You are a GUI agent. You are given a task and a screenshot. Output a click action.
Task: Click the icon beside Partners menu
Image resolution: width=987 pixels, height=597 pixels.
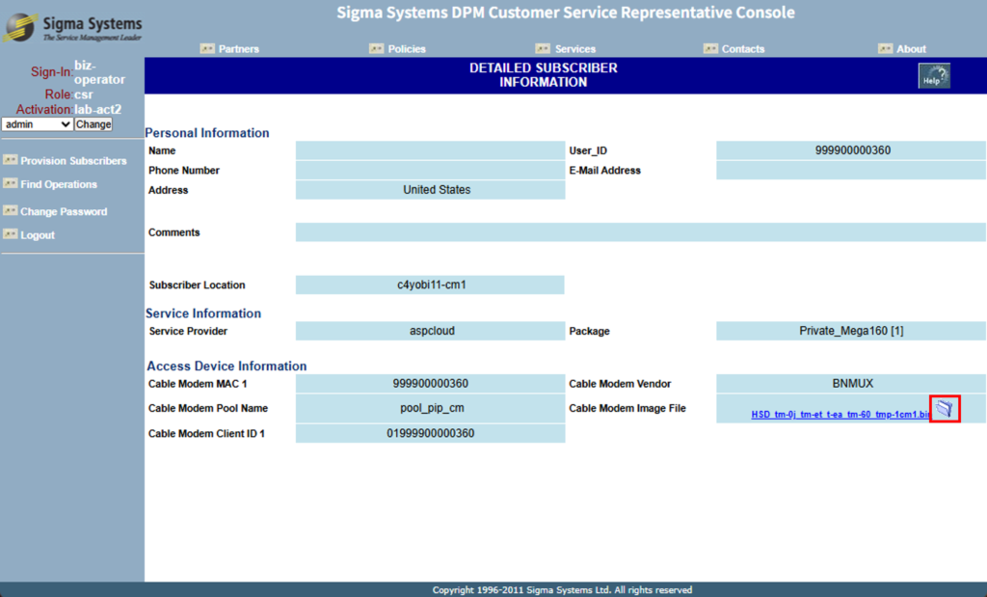point(207,48)
